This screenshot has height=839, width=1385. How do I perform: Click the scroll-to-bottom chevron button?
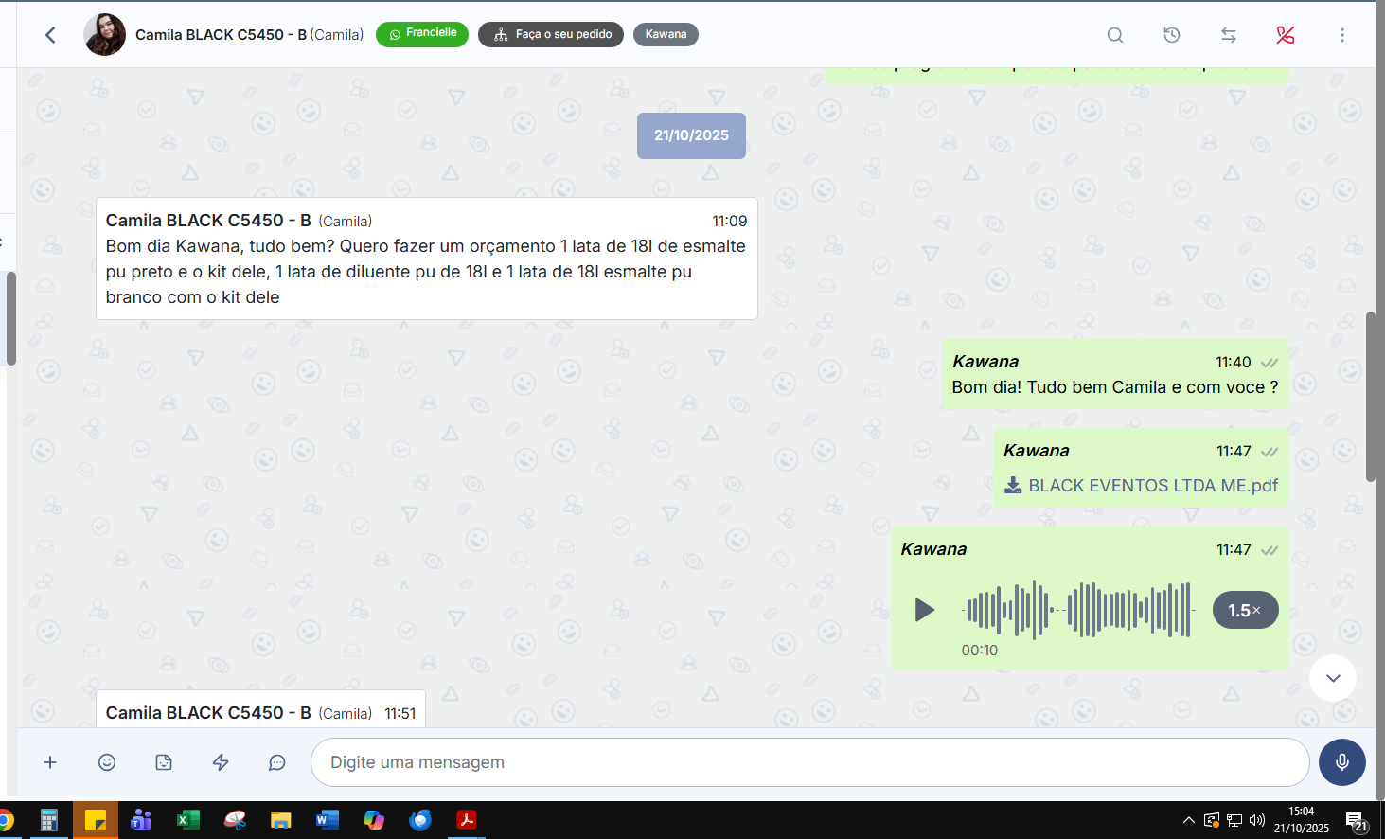point(1332,678)
